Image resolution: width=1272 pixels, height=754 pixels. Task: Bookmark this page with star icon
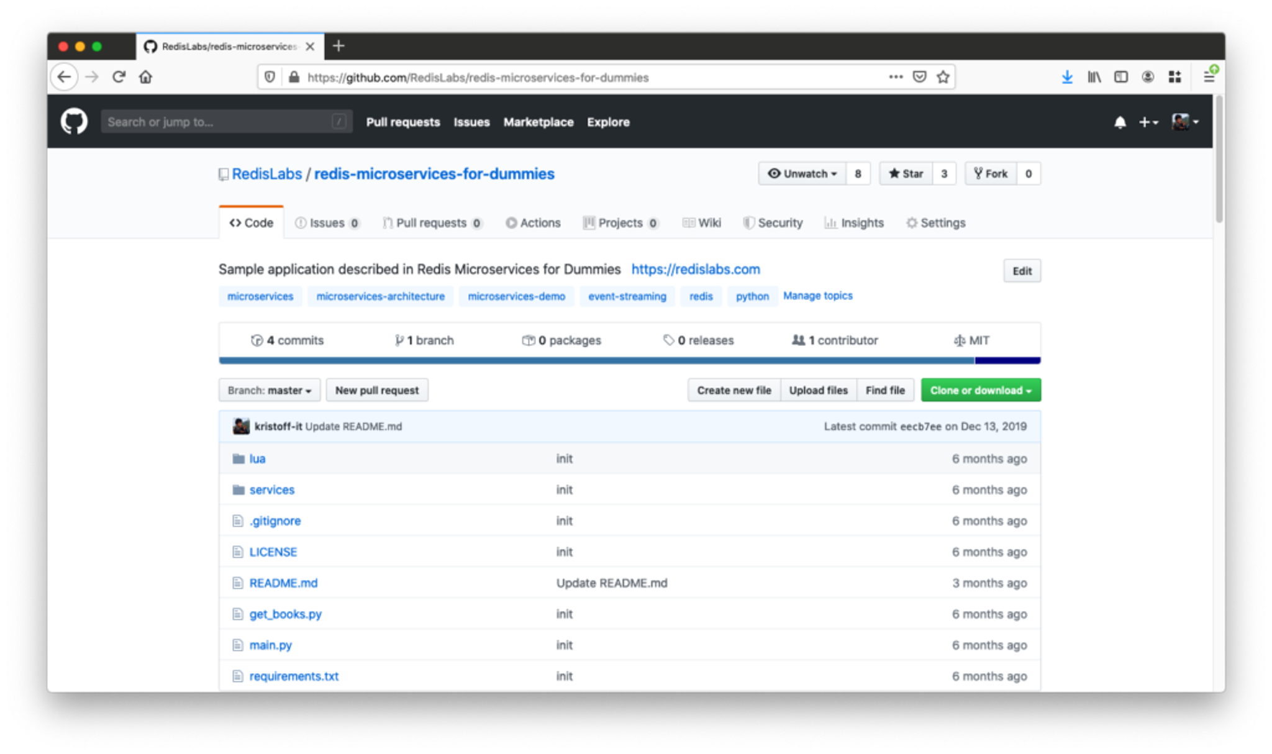943,77
